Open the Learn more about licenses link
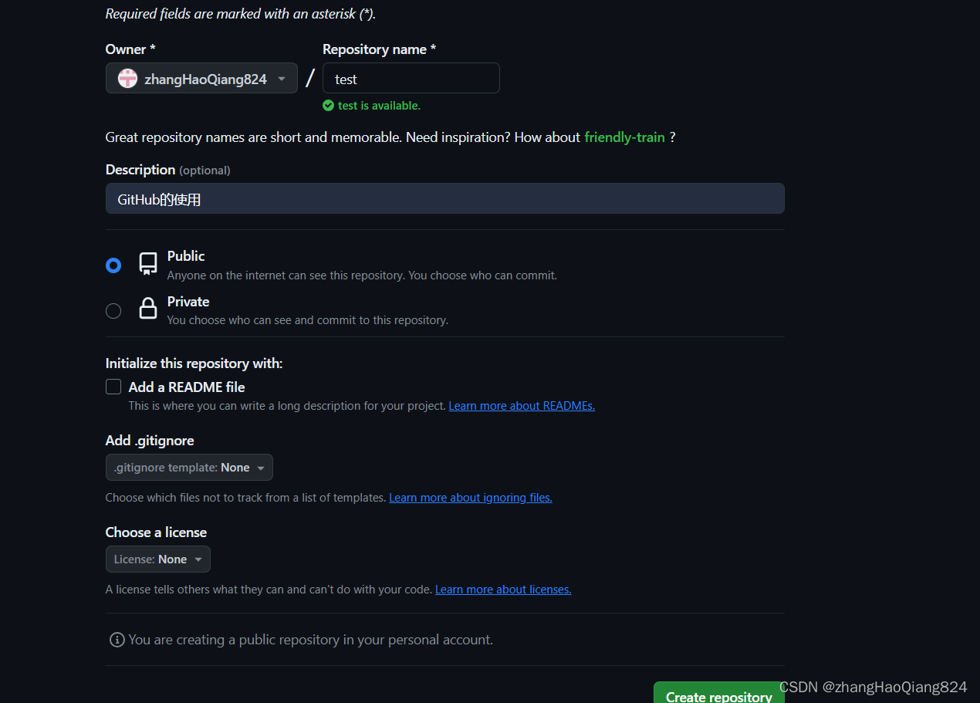This screenshot has width=980, height=703. (x=503, y=590)
